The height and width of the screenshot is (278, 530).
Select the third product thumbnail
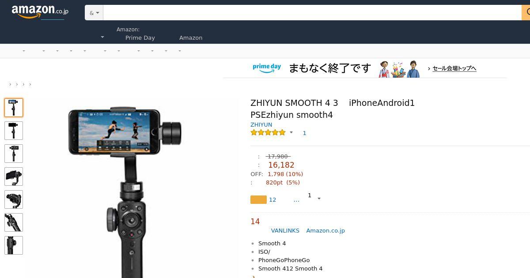tap(14, 154)
